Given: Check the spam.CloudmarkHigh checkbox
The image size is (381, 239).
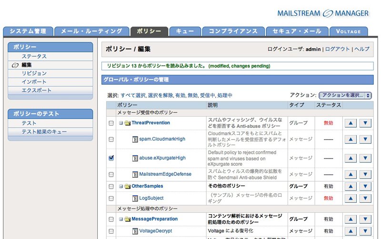Looking at the screenshot, I should (x=111, y=139).
